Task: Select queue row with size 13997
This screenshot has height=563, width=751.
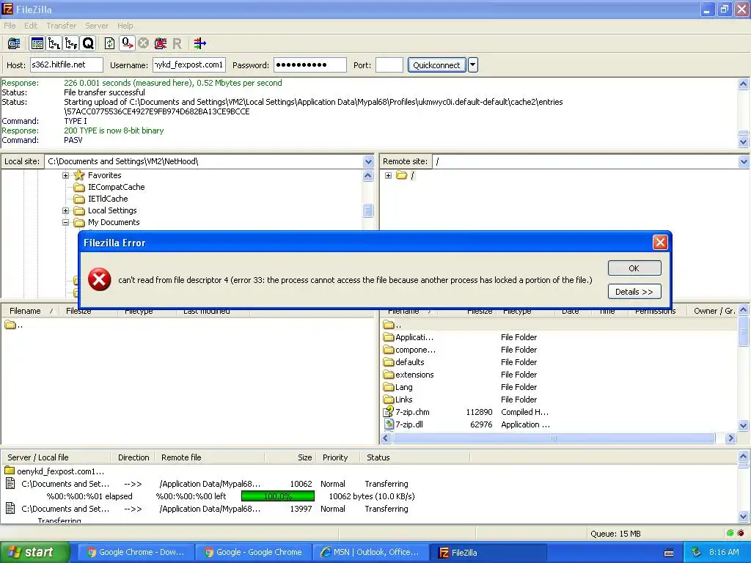Action: pyautogui.click(x=369, y=509)
